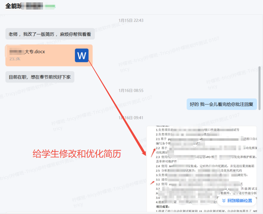
Task: Click the double-chevron icon beside 回到最新位置
Action: click(224, 201)
